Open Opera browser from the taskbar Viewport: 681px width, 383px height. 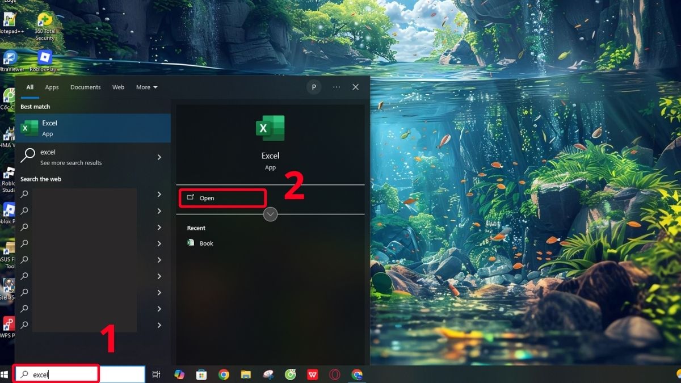pyautogui.click(x=335, y=374)
